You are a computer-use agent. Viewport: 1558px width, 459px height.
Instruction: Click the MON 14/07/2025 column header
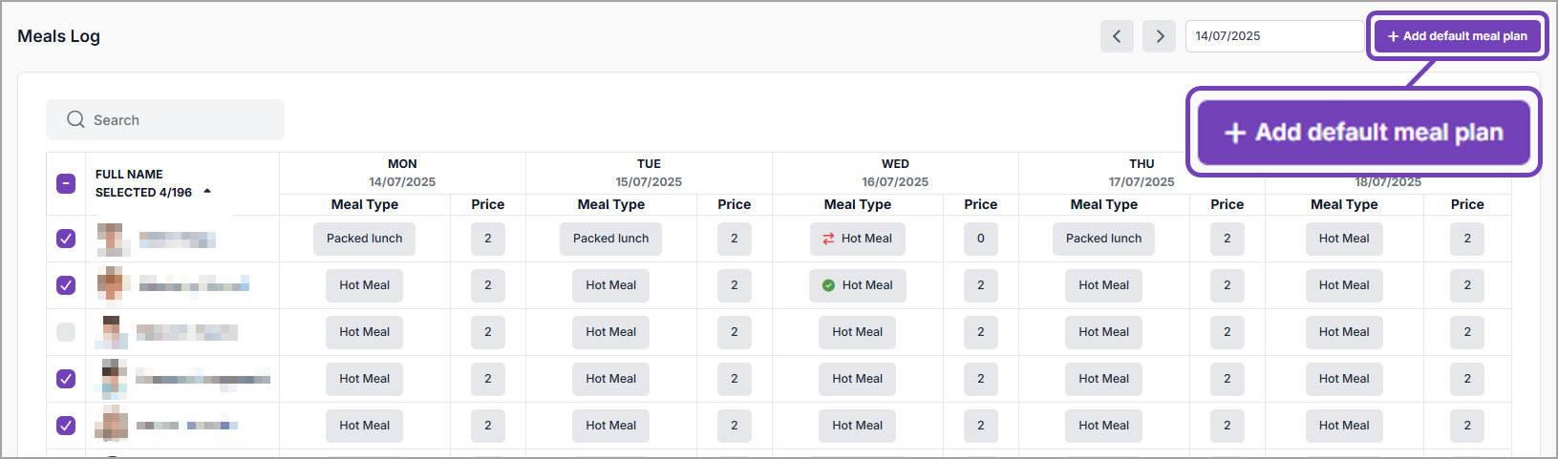click(x=402, y=173)
